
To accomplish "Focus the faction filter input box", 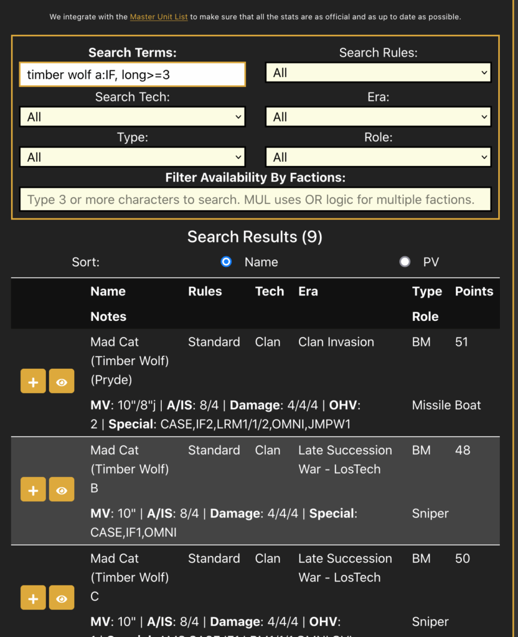I will point(255,199).
